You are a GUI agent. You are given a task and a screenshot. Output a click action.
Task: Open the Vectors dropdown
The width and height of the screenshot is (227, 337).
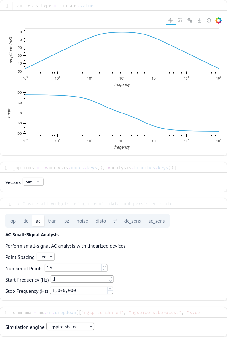(33, 182)
